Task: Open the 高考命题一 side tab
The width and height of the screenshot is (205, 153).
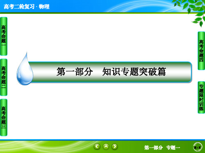Action: pos(4,36)
